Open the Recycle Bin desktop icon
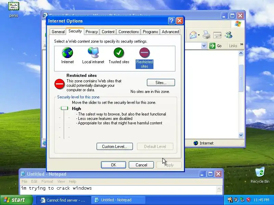274x205 pixels. [260, 172]
